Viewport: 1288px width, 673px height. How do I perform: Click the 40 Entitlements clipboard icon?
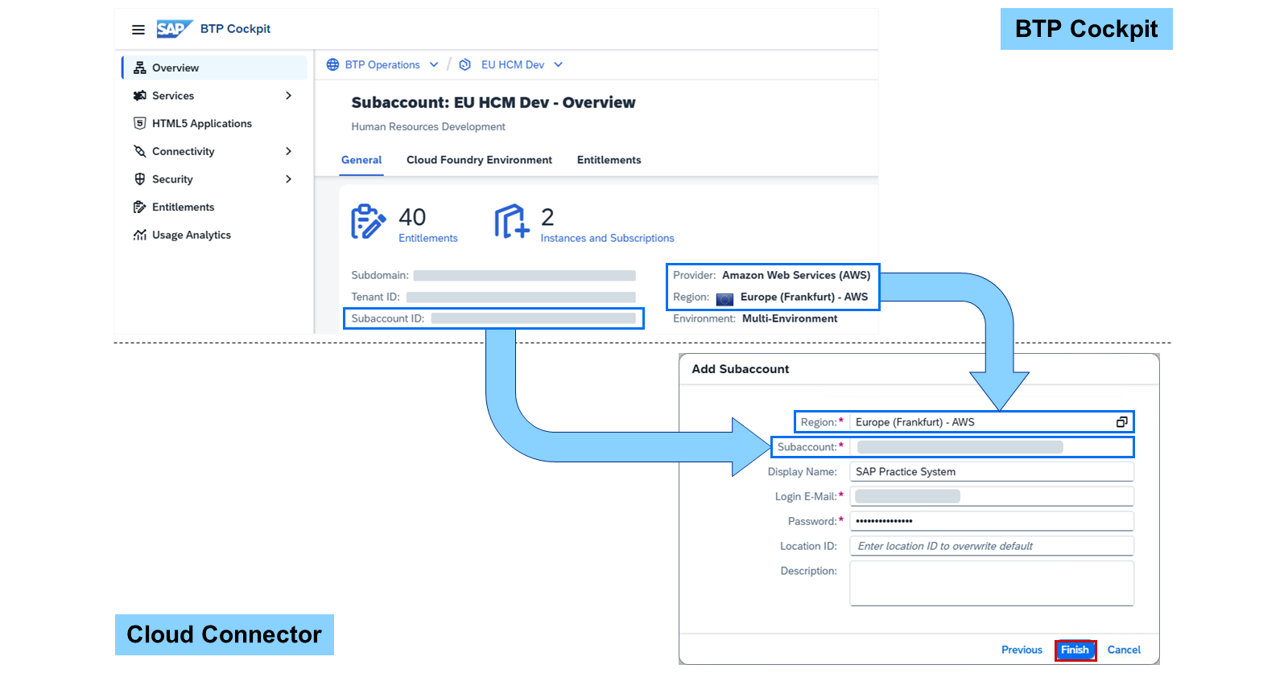[369, 222]
